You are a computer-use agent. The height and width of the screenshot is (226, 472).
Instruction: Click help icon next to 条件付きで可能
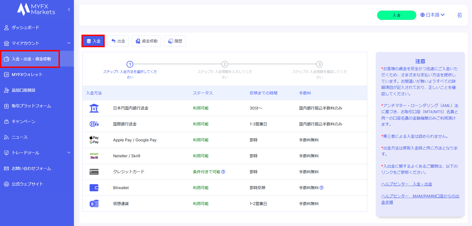(223, 172)
